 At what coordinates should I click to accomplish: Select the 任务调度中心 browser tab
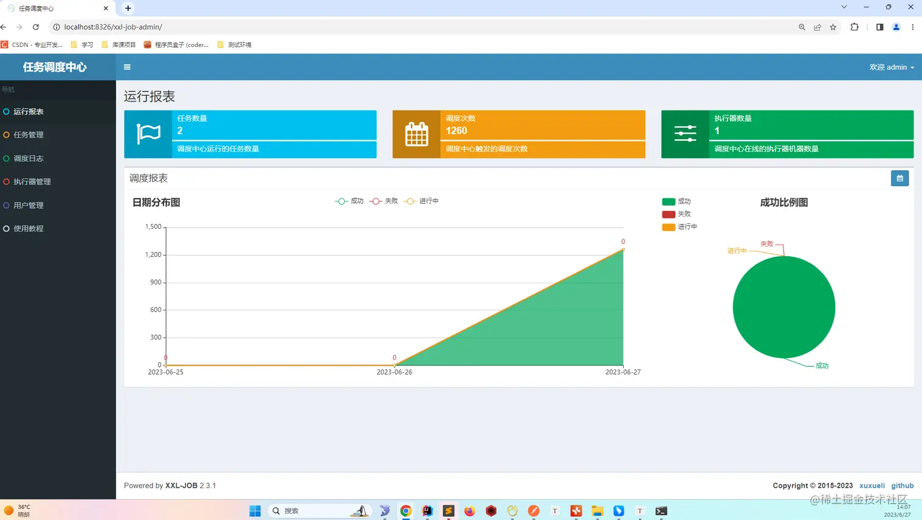(57, 9)
